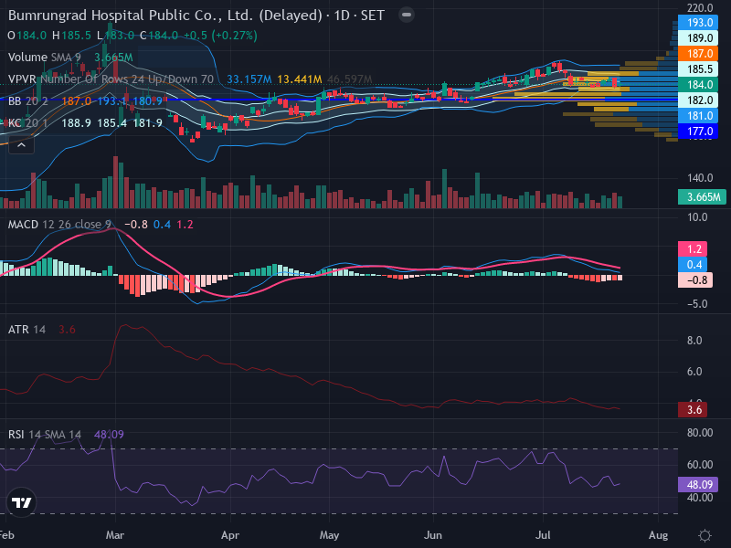Viewport: 731px width, 548px height.
Task: Select the Bumrungrad Hospital symbol title
Action: 165,16
